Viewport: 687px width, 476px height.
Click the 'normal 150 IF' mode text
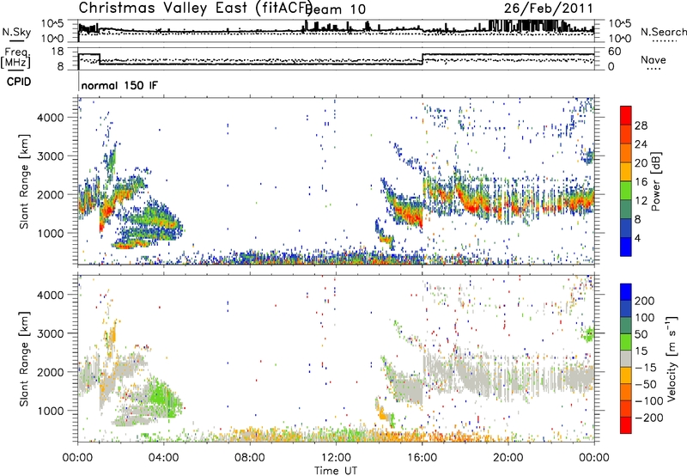click(119, 85)
